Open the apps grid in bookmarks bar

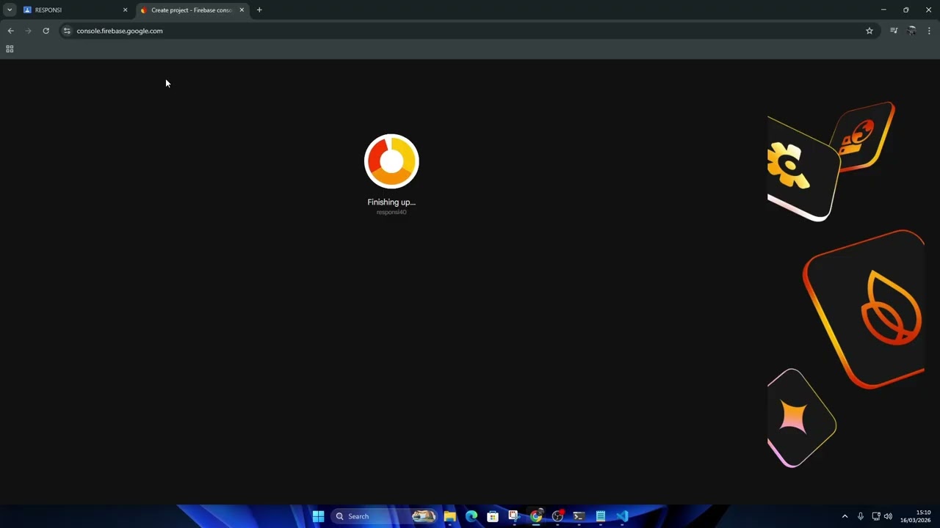(10, 49)
